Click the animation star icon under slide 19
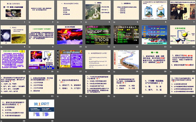 point(114,71)
